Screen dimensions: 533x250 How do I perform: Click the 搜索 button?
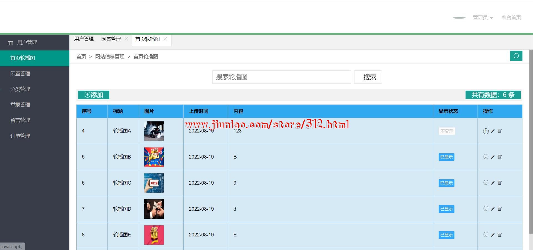click(x=368, y=77)
